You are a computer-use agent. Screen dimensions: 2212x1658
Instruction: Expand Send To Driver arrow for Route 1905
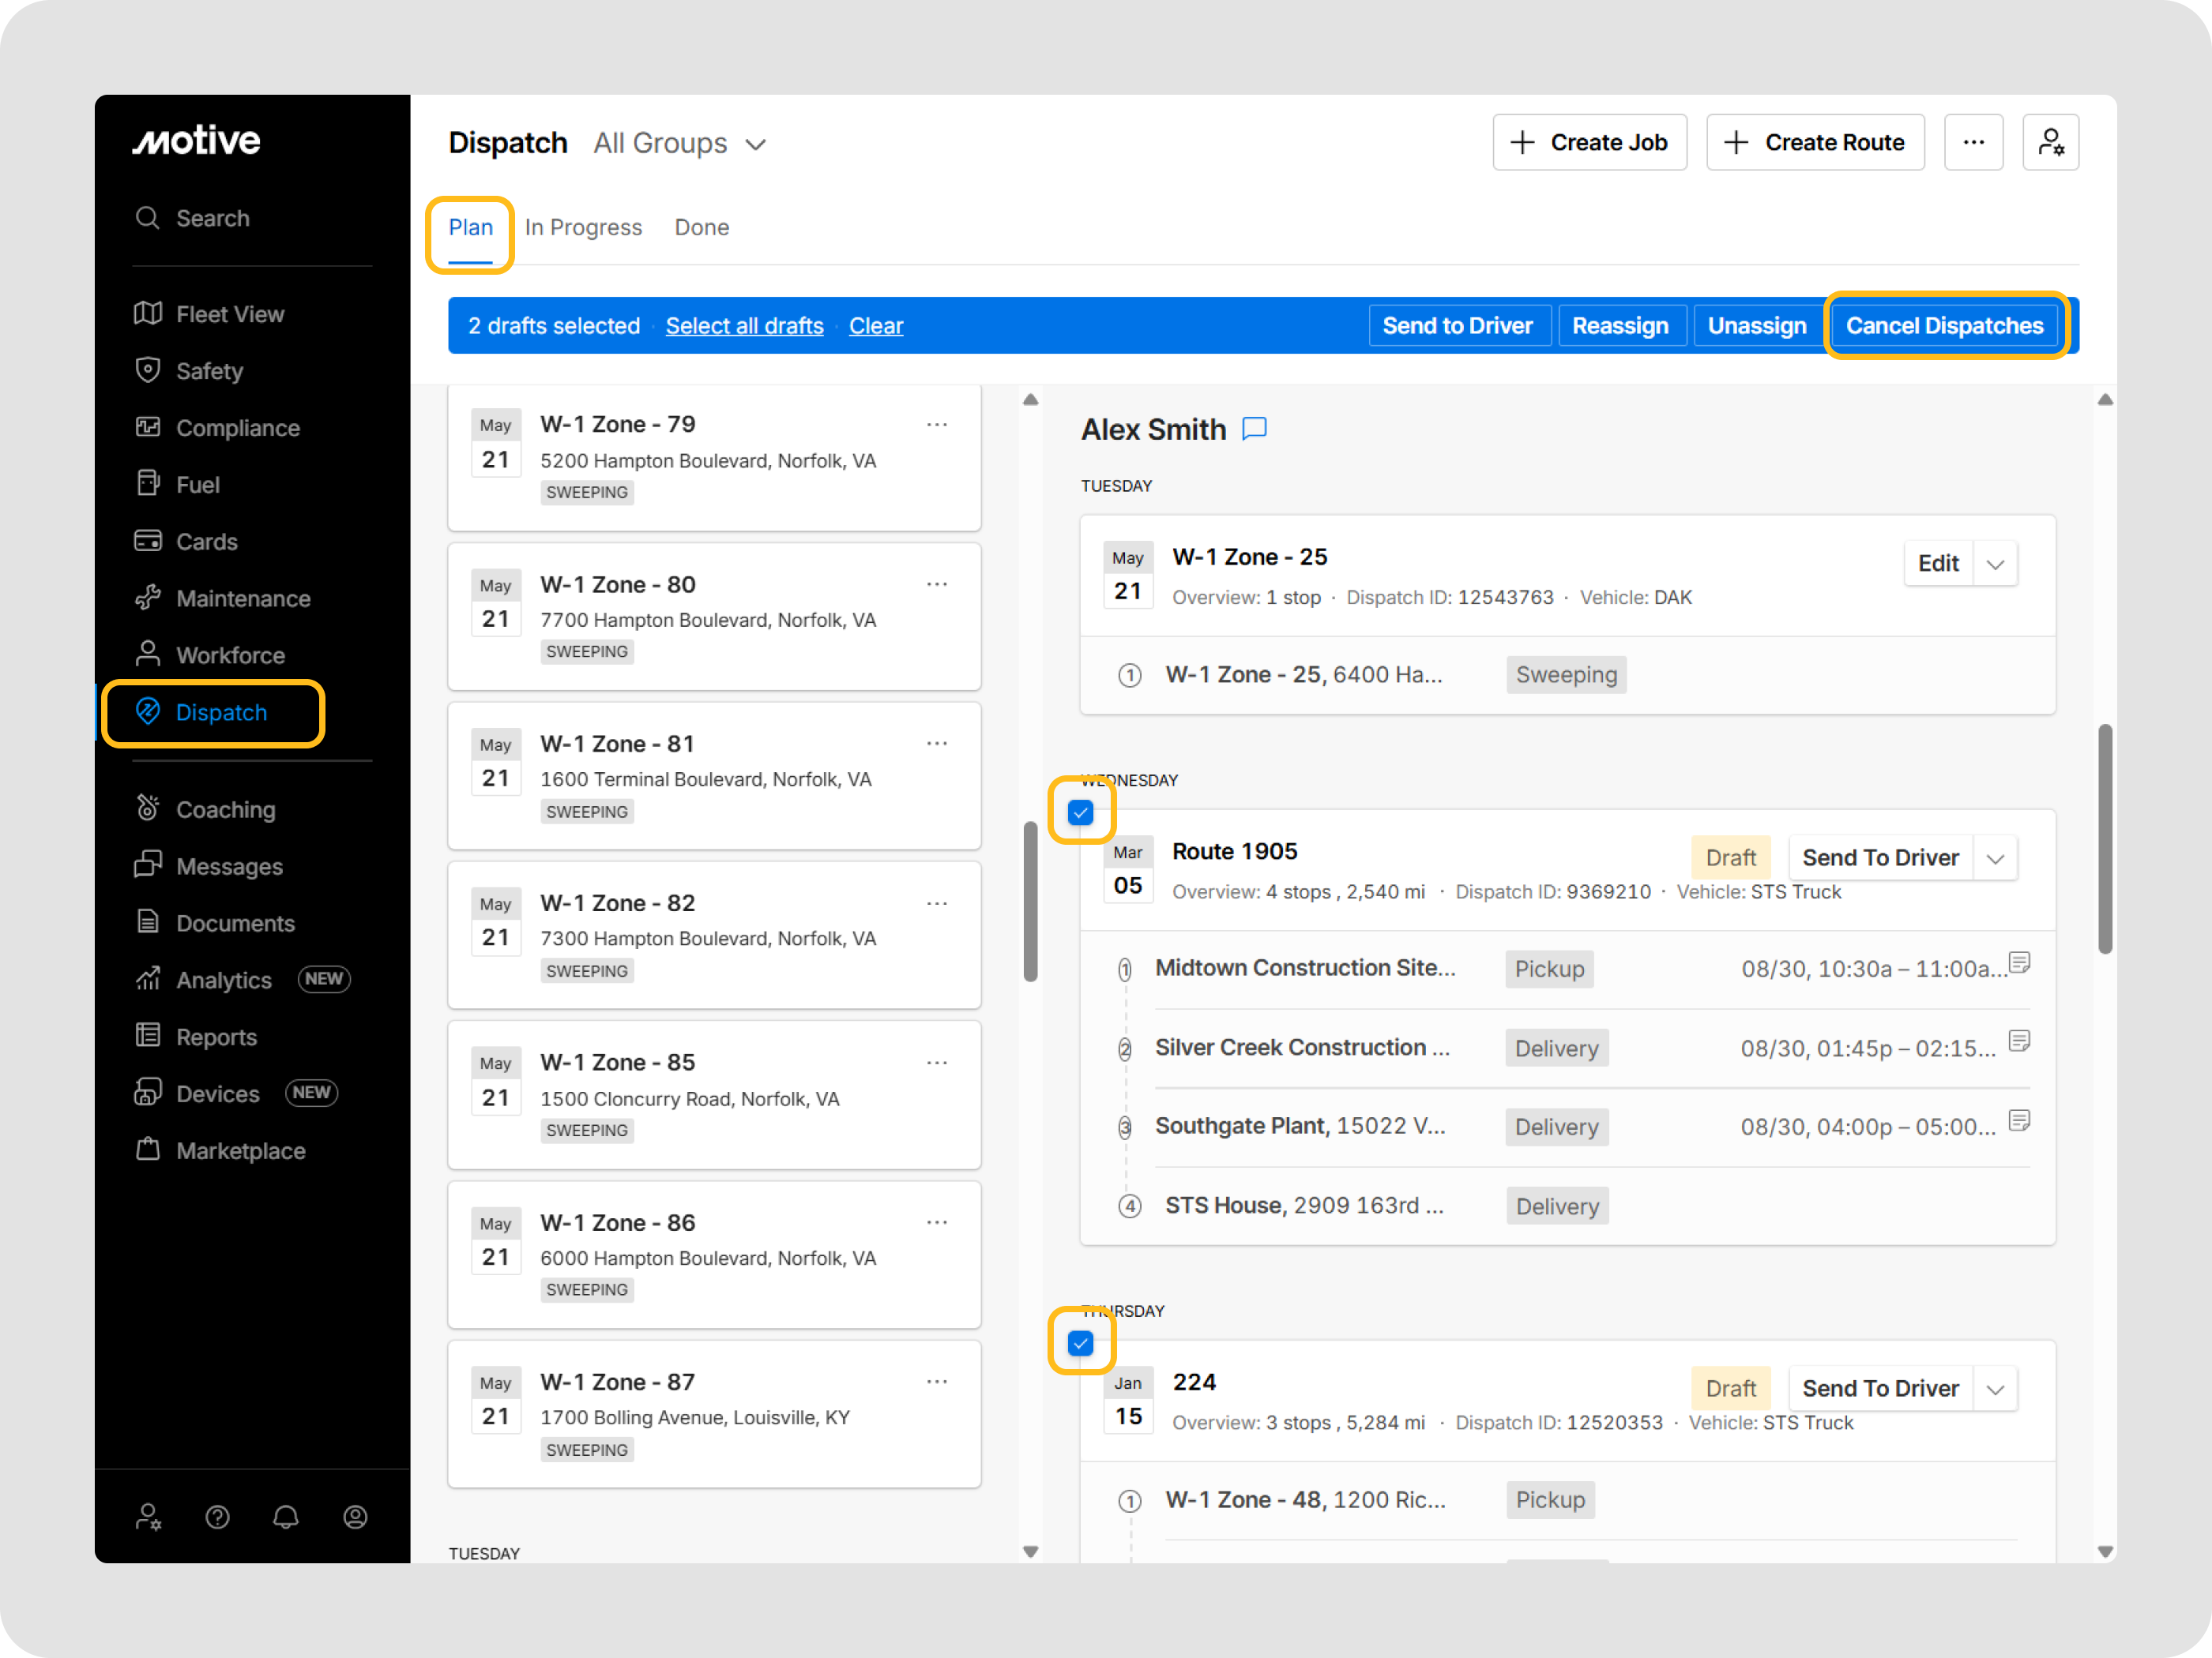pyautogui.click(x=1995, y=858)
